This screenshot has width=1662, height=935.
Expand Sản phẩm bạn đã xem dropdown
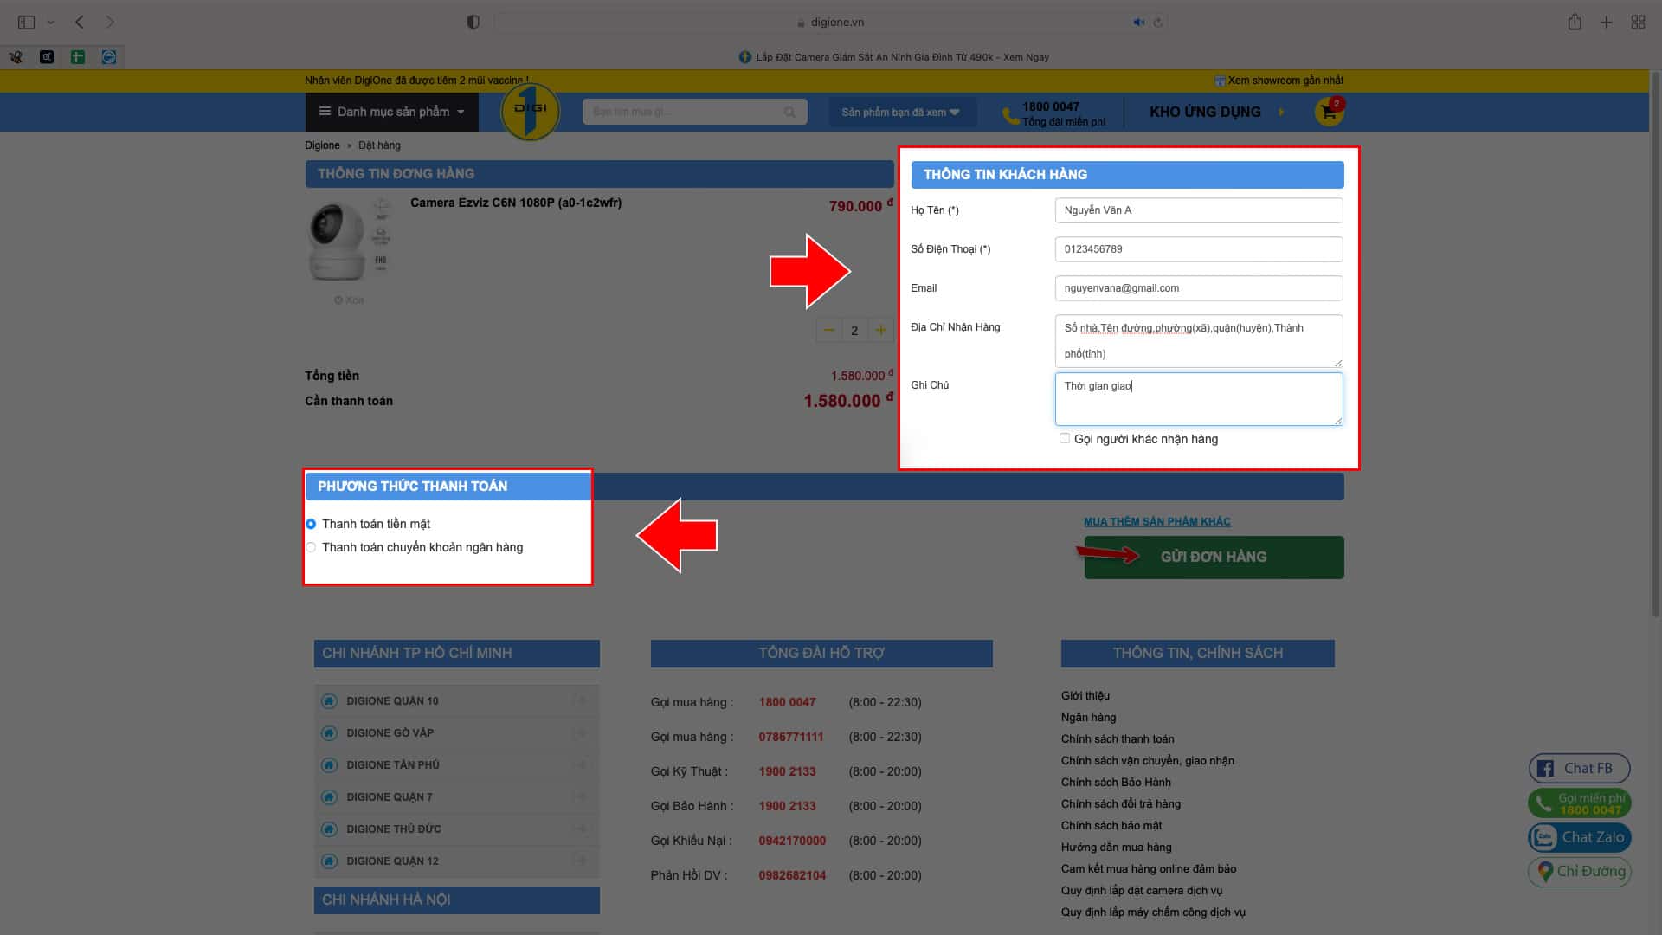pos(900,113)
